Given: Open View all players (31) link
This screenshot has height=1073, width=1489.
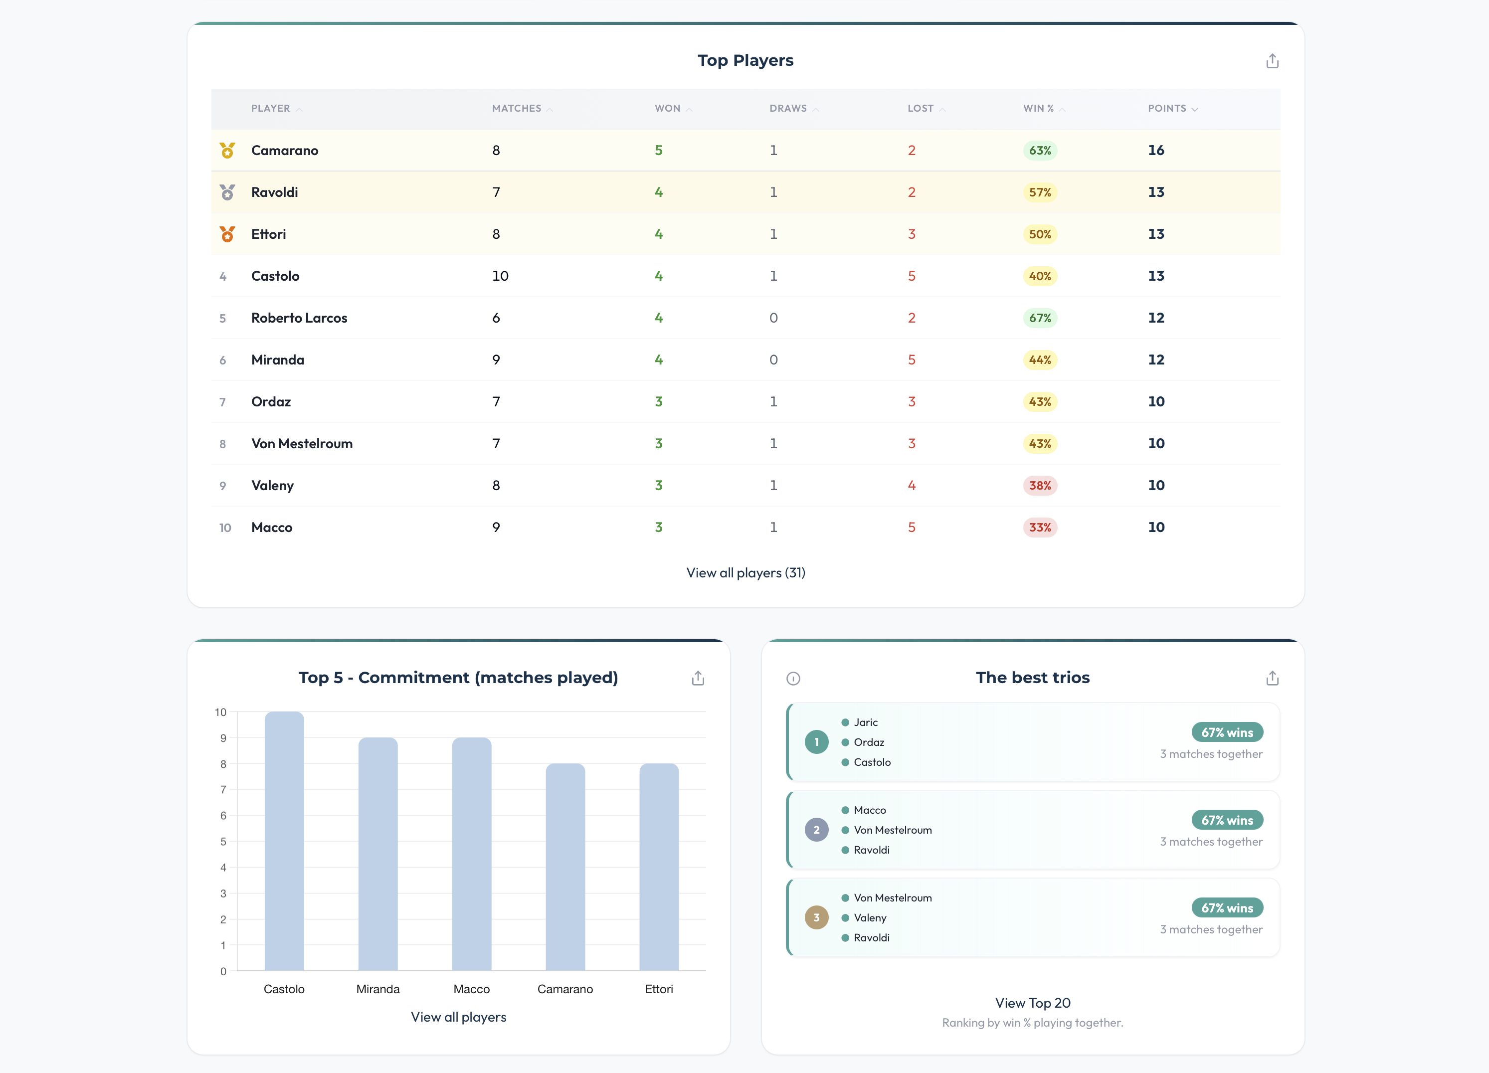Looking at the screenshot, I should pos(745,573).
